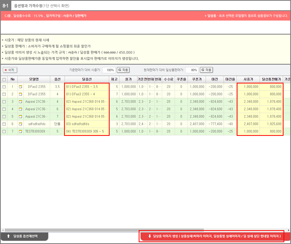The width and height of the screenshot is (291, 244).
Task: Click the 현재판매가 대비 딜상품판매가 percent field
Action: click(x=192, y=70)
